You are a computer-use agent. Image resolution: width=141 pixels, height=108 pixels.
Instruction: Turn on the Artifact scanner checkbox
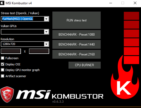click(2, 76)
